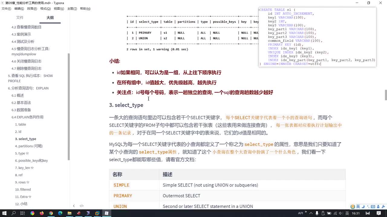Click the outline sidebar scrollbar
Screen dimensions: 387x217
[x=69, y=107]
